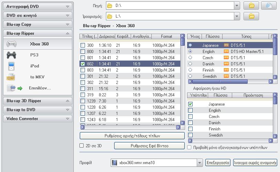Click the disc image source icon button
Screen dimensions: 280x172
pyautogui.click(x=269, y=6)
